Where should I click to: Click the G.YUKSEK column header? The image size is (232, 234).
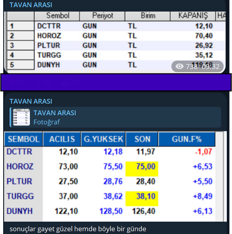tap(103, 139)
